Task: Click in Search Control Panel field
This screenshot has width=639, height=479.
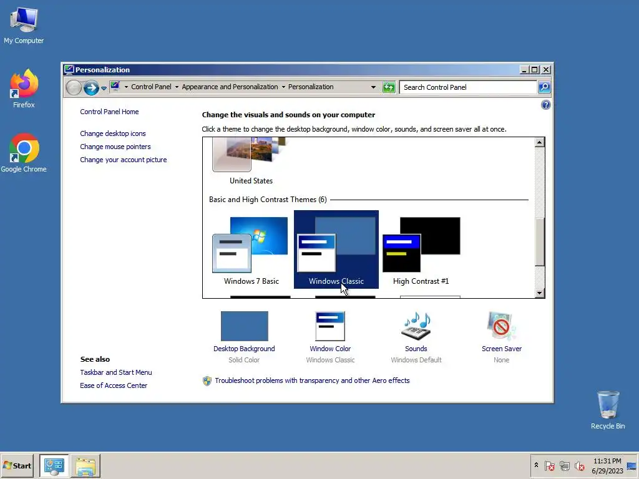Action: point(468,87)
